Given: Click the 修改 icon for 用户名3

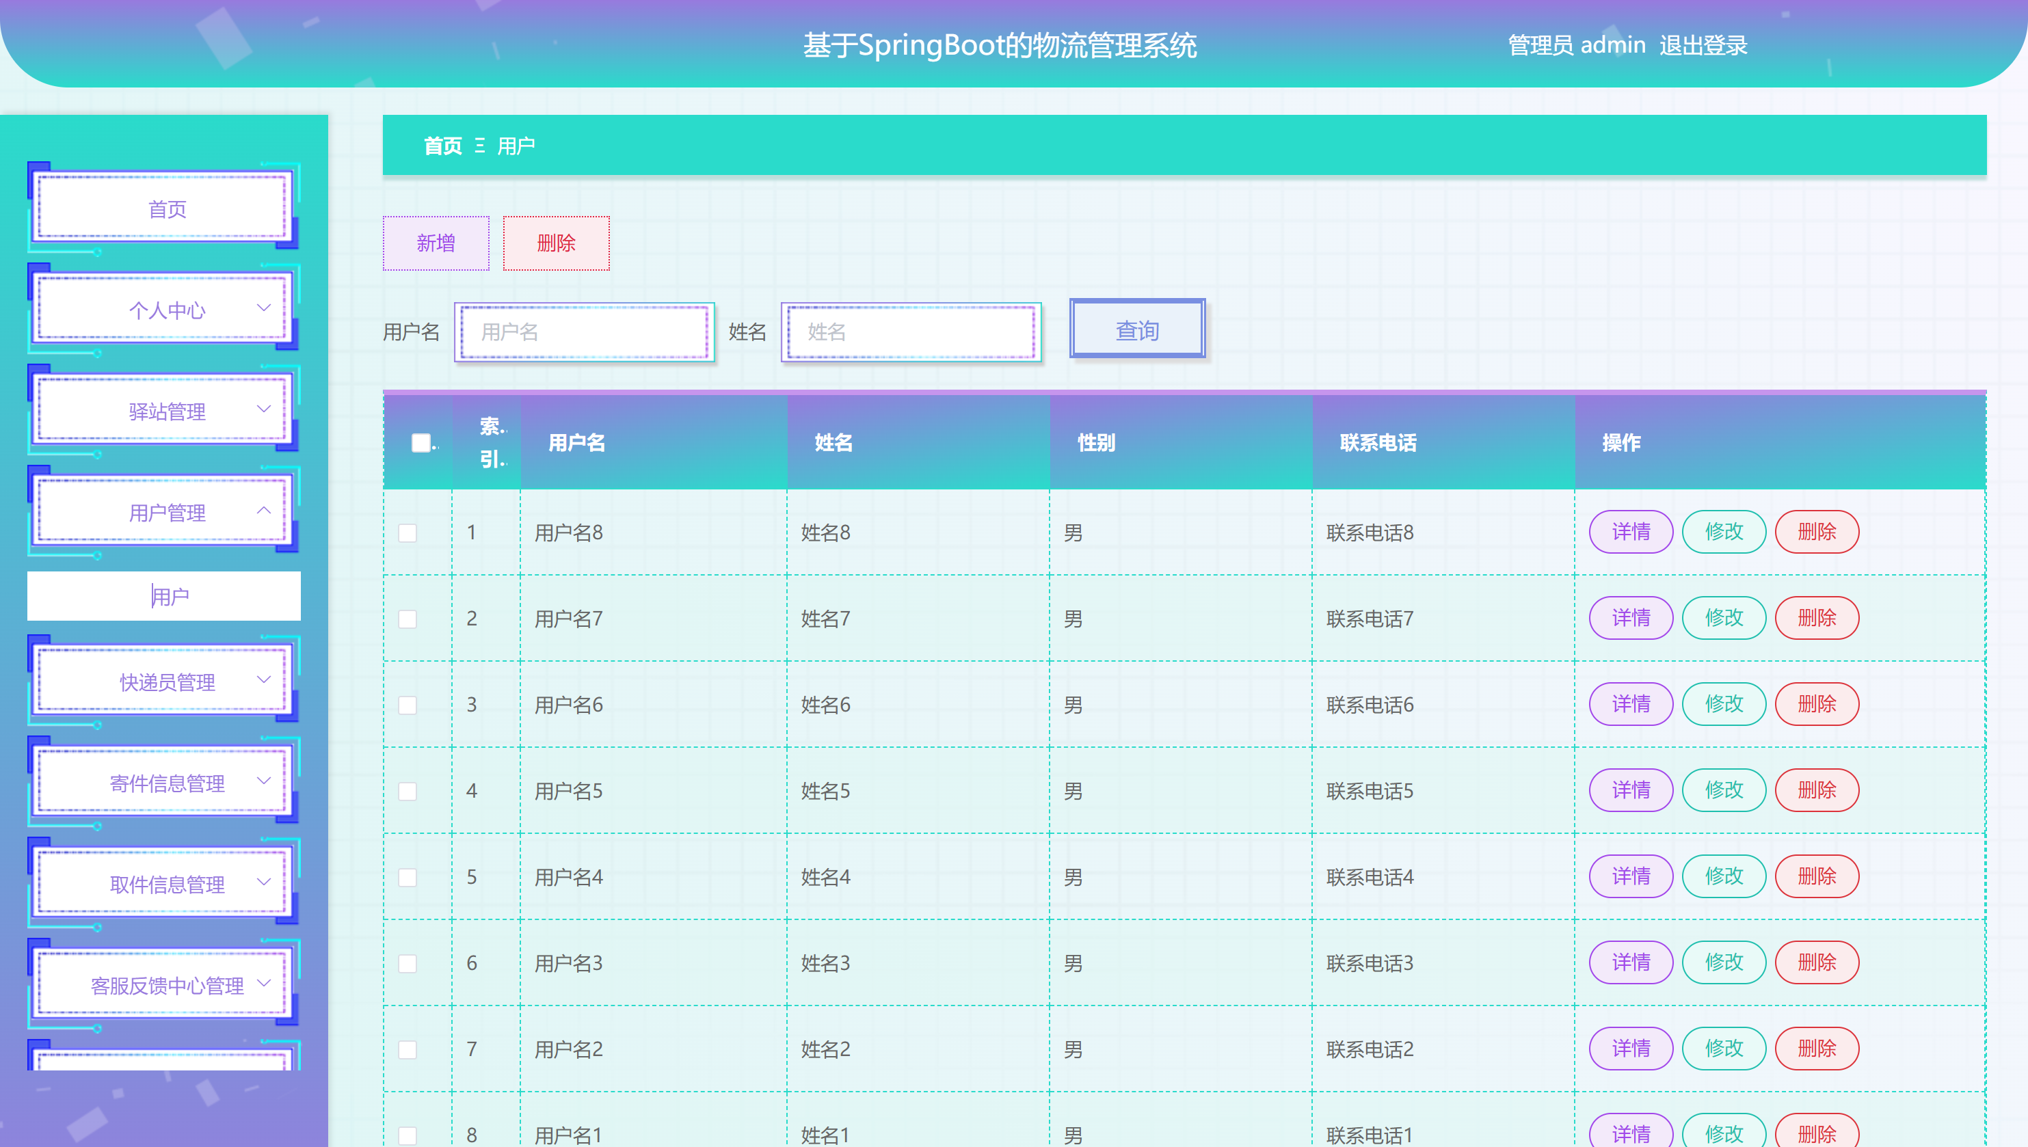Looking at the screenshot, I should coord(1723,962).
